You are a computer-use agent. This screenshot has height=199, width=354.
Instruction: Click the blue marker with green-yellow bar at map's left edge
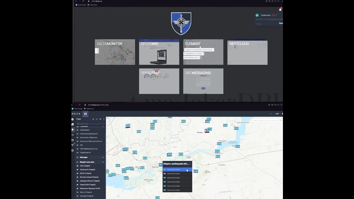coord(107,172)
